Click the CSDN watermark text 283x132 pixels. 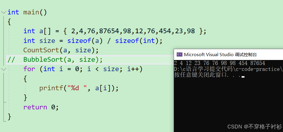click(x=254, y=127)
